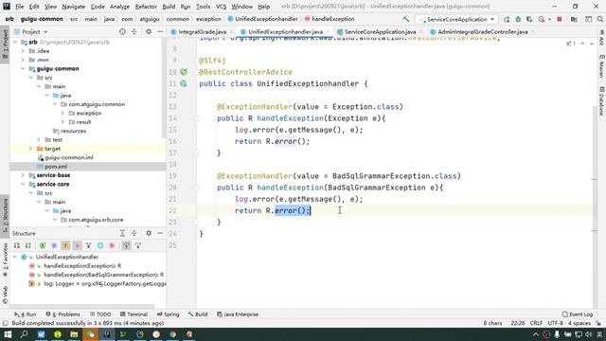This screenshot has width=606, height=341.
Task: Open Search Everywhere magnifier icon
Action: point(599,19)
